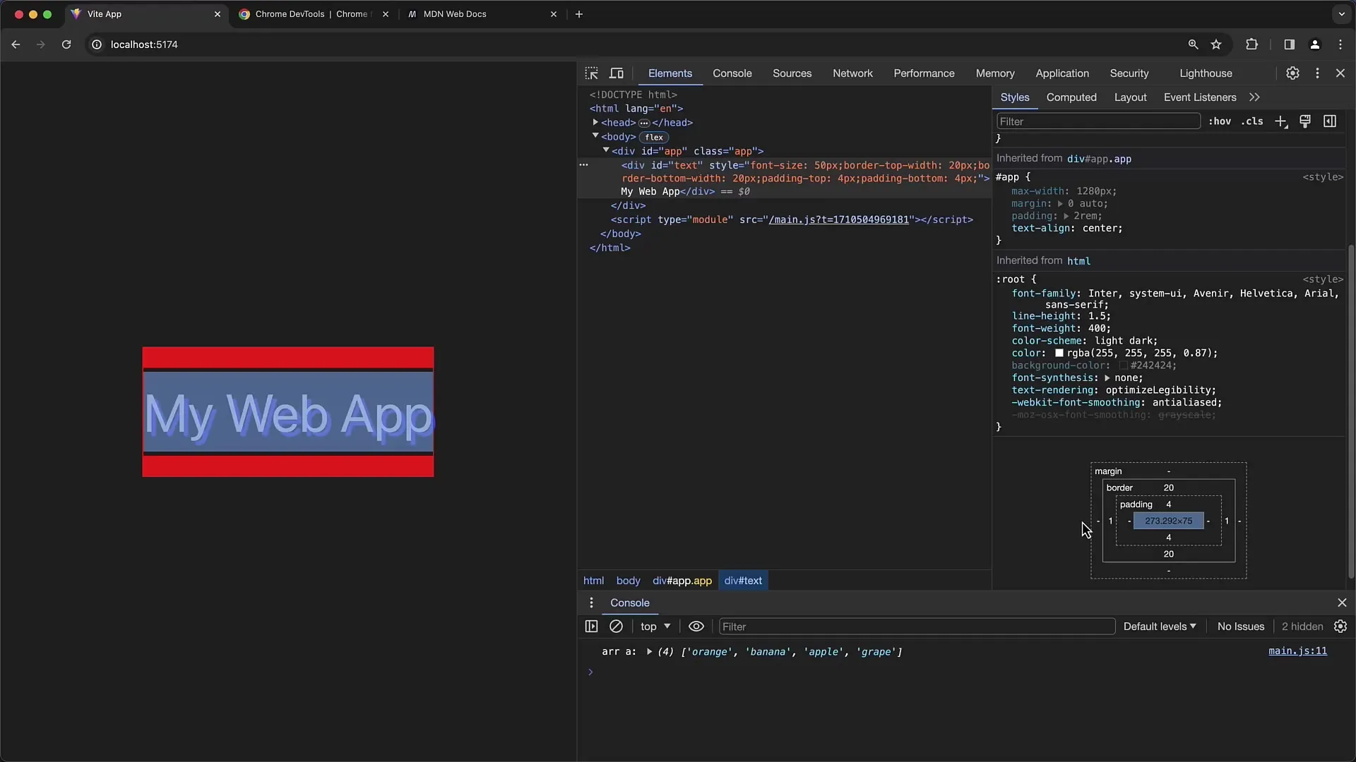Expand the margin shorthand in #app rule
The height and width of the screenshot is (762, 1356).
point(1060,204)
